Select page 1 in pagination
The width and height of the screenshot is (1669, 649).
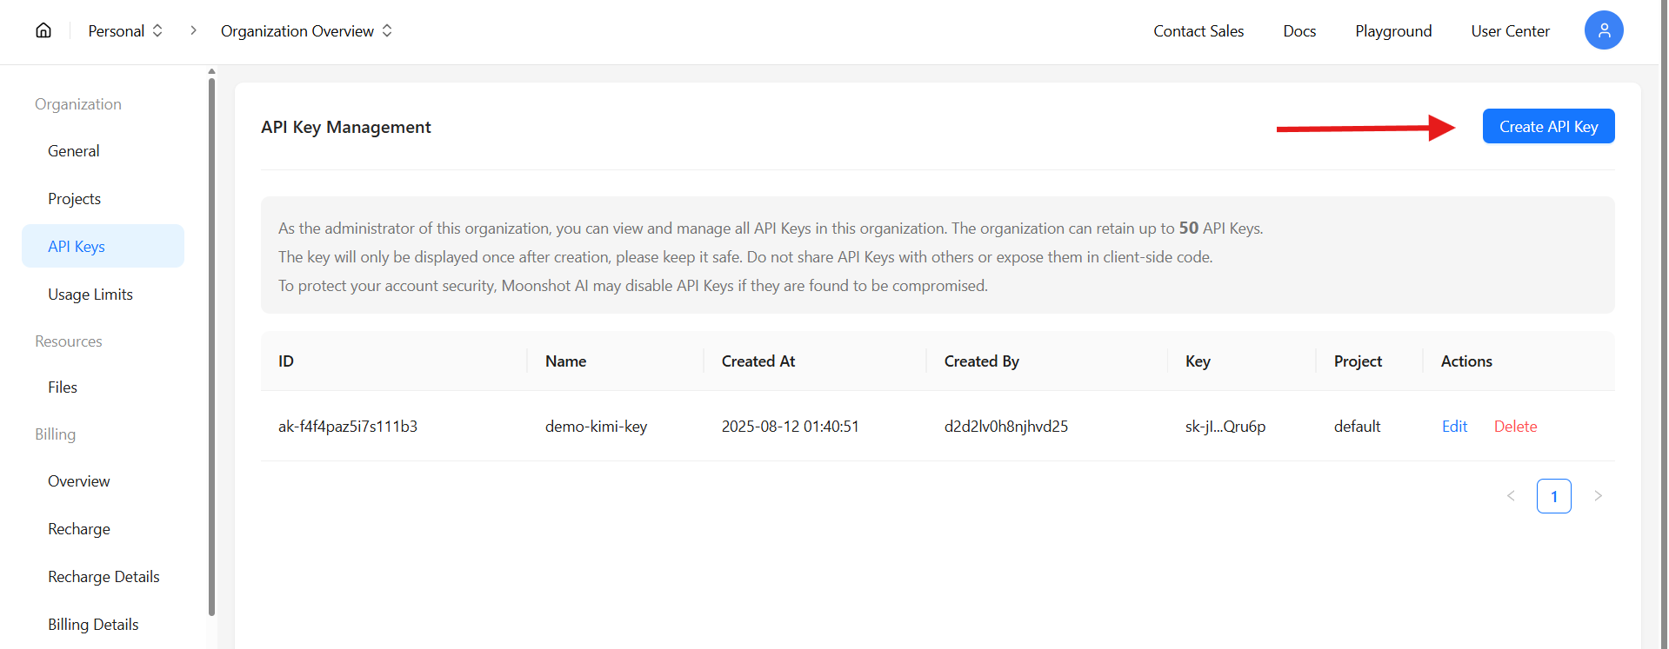point(1553,496)
